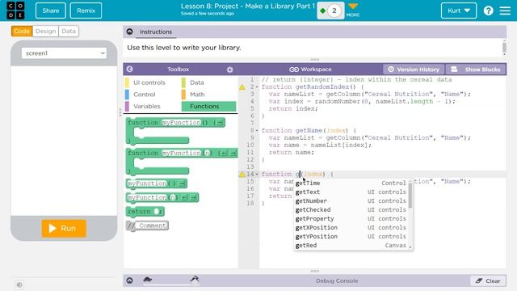517x291 pixels.
Task: Select level 2 progress bubble
Action: 334,11
